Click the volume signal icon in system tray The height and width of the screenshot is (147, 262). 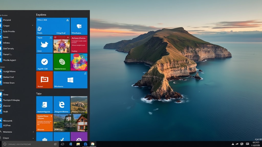pyautogui.click(x=237, y=144)
